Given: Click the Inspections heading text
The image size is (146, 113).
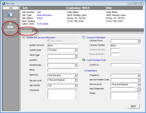Looking at the screenshot, I should pyautogui.click(x=92, y=71).
